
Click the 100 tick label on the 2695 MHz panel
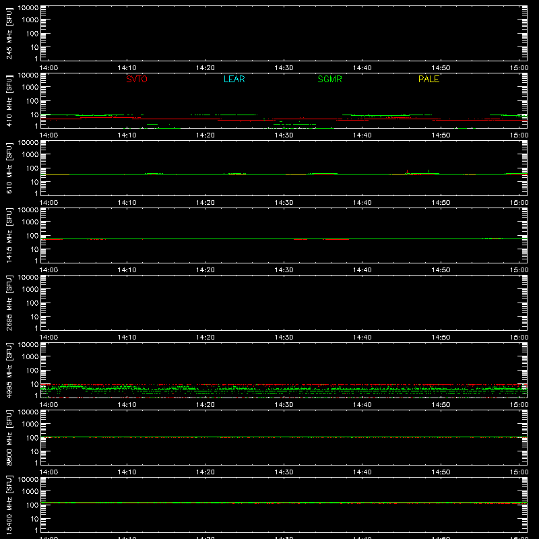click(32, 303)
